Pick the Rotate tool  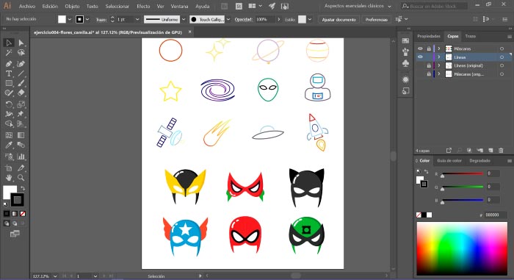click(x=9, y=104)
